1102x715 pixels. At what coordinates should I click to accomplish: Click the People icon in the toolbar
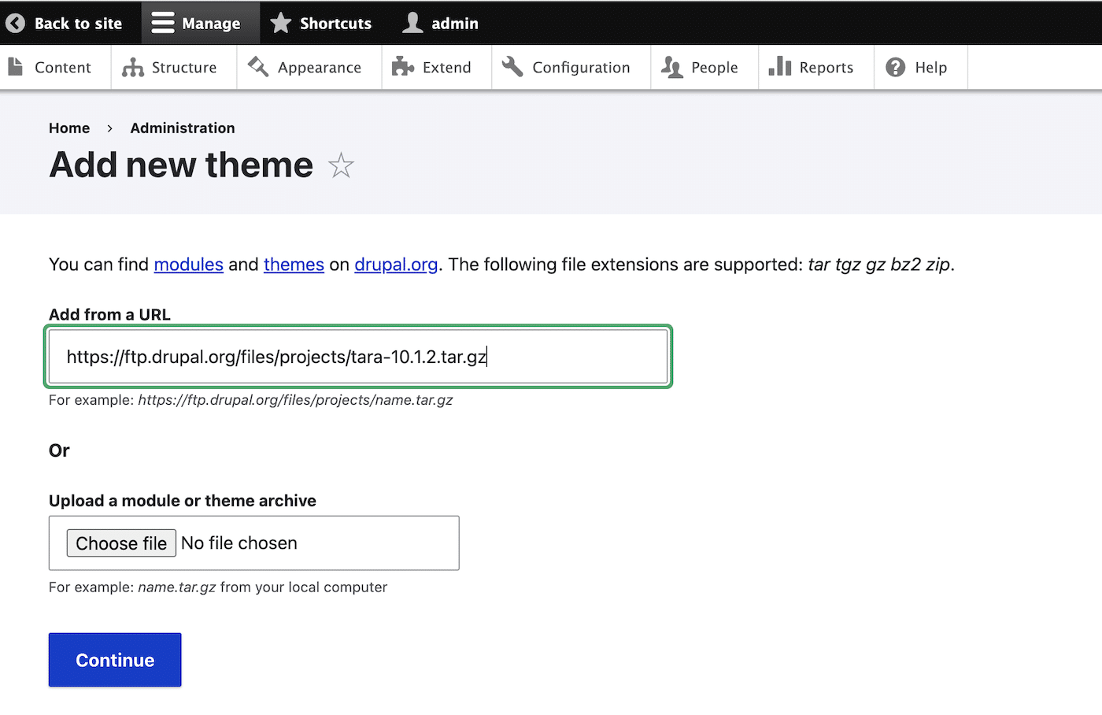point(672,67)
